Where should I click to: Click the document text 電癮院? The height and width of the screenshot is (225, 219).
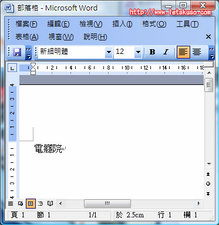click(48, 149)
